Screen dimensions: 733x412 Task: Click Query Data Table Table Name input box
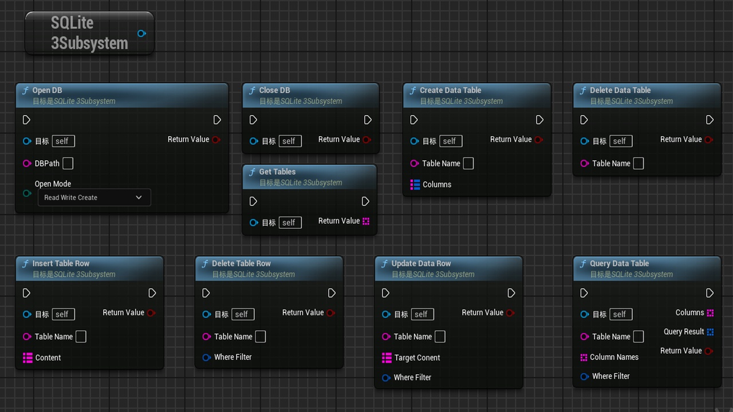click(638, 336)
